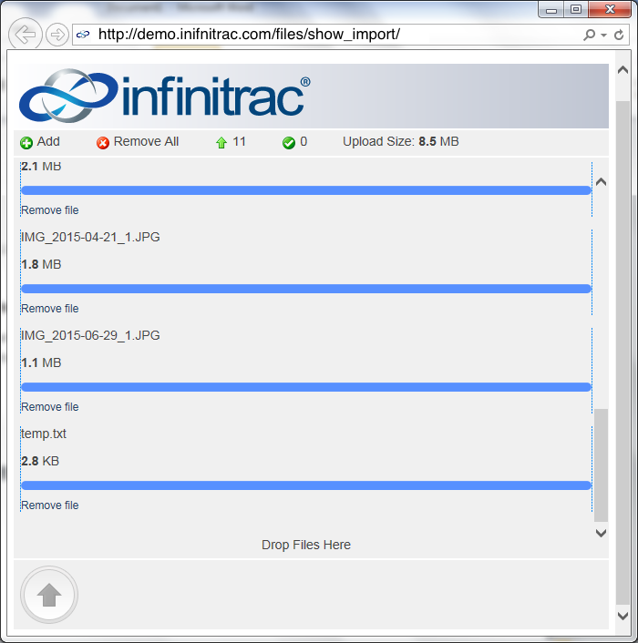638x643 pixels.
Task: Click the red Remove All icon
Action: (x=103, y=143)
